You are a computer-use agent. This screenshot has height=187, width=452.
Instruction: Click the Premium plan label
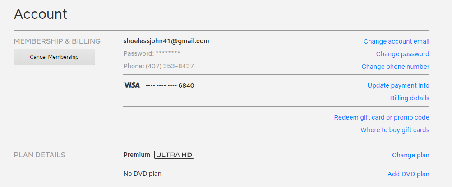pos(137,155)
